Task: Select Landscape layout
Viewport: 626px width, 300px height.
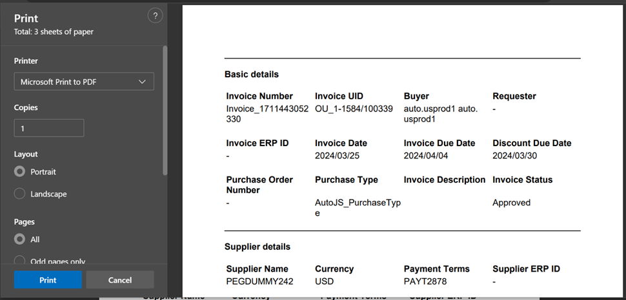Action: (19, 194)
